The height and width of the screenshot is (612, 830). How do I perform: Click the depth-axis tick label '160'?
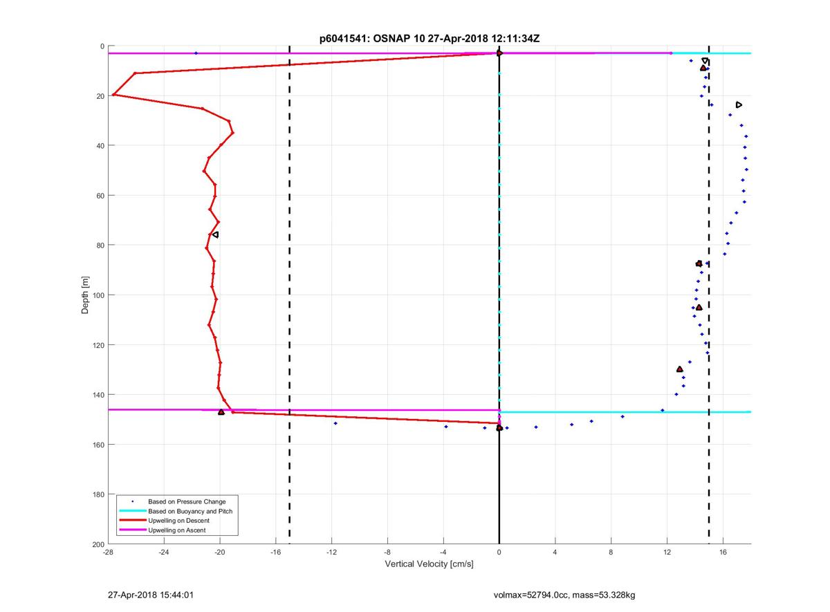point(98,445)
